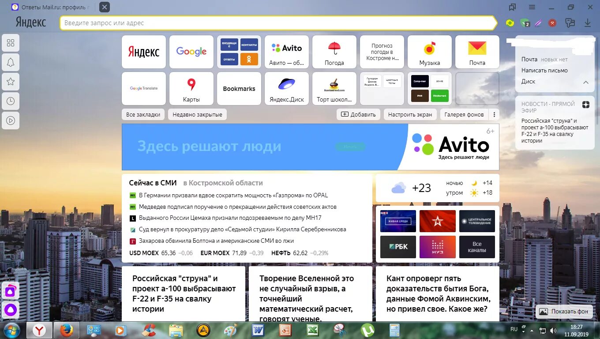This screenshot has height=339, width=600.
Task: Collapse the mail widget chevron
Action: 586,82
